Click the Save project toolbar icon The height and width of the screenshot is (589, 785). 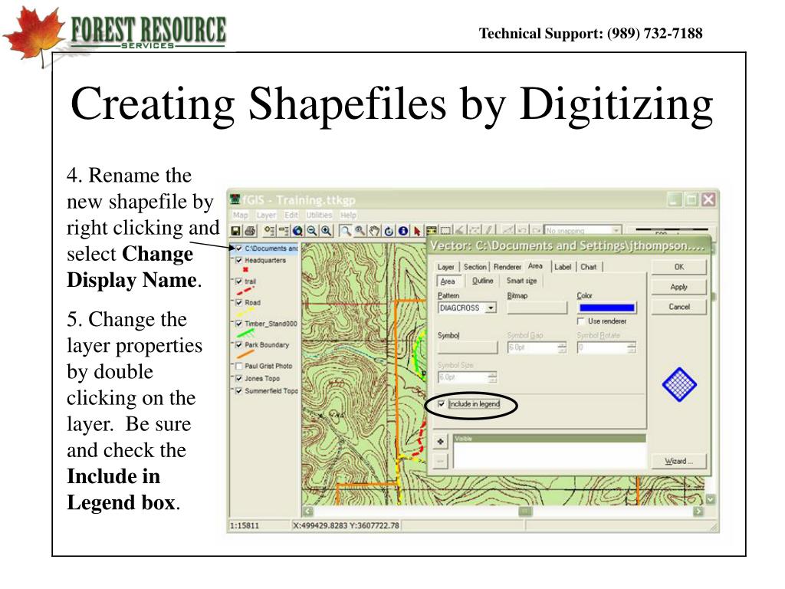coord(235,231)
